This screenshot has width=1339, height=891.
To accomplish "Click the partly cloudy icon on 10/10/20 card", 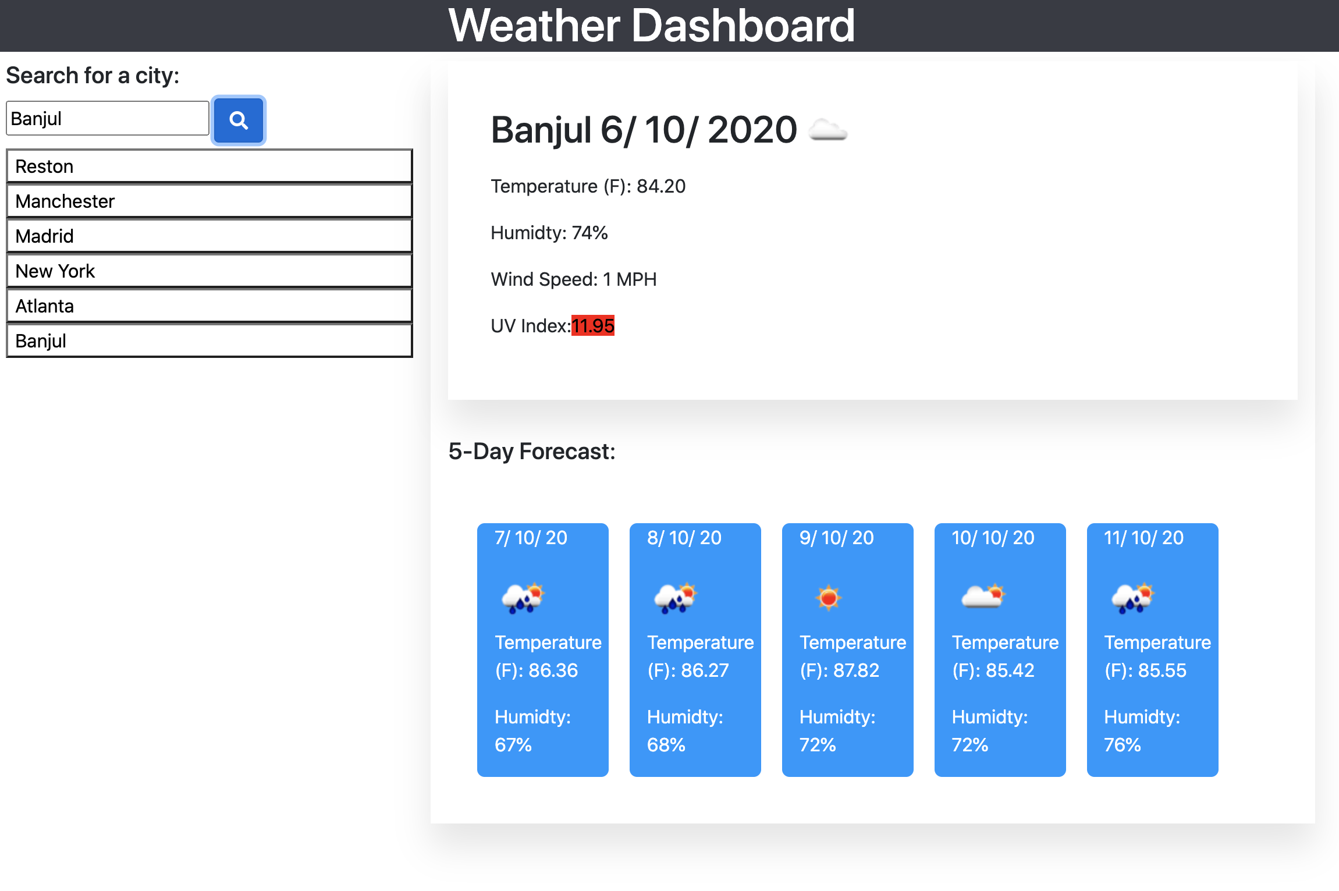I will coord(982,597).
